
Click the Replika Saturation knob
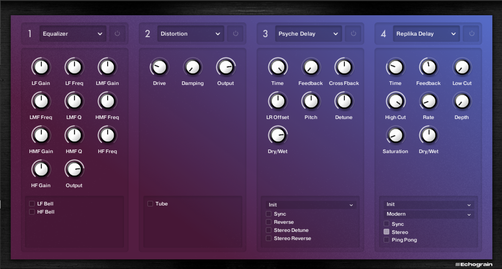tap(396, 135)
